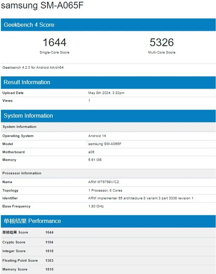This screenshot has height=274, width=216.
Task: Click the topology value 1 Processor, 8 Cores
Action: click(105, 191)
